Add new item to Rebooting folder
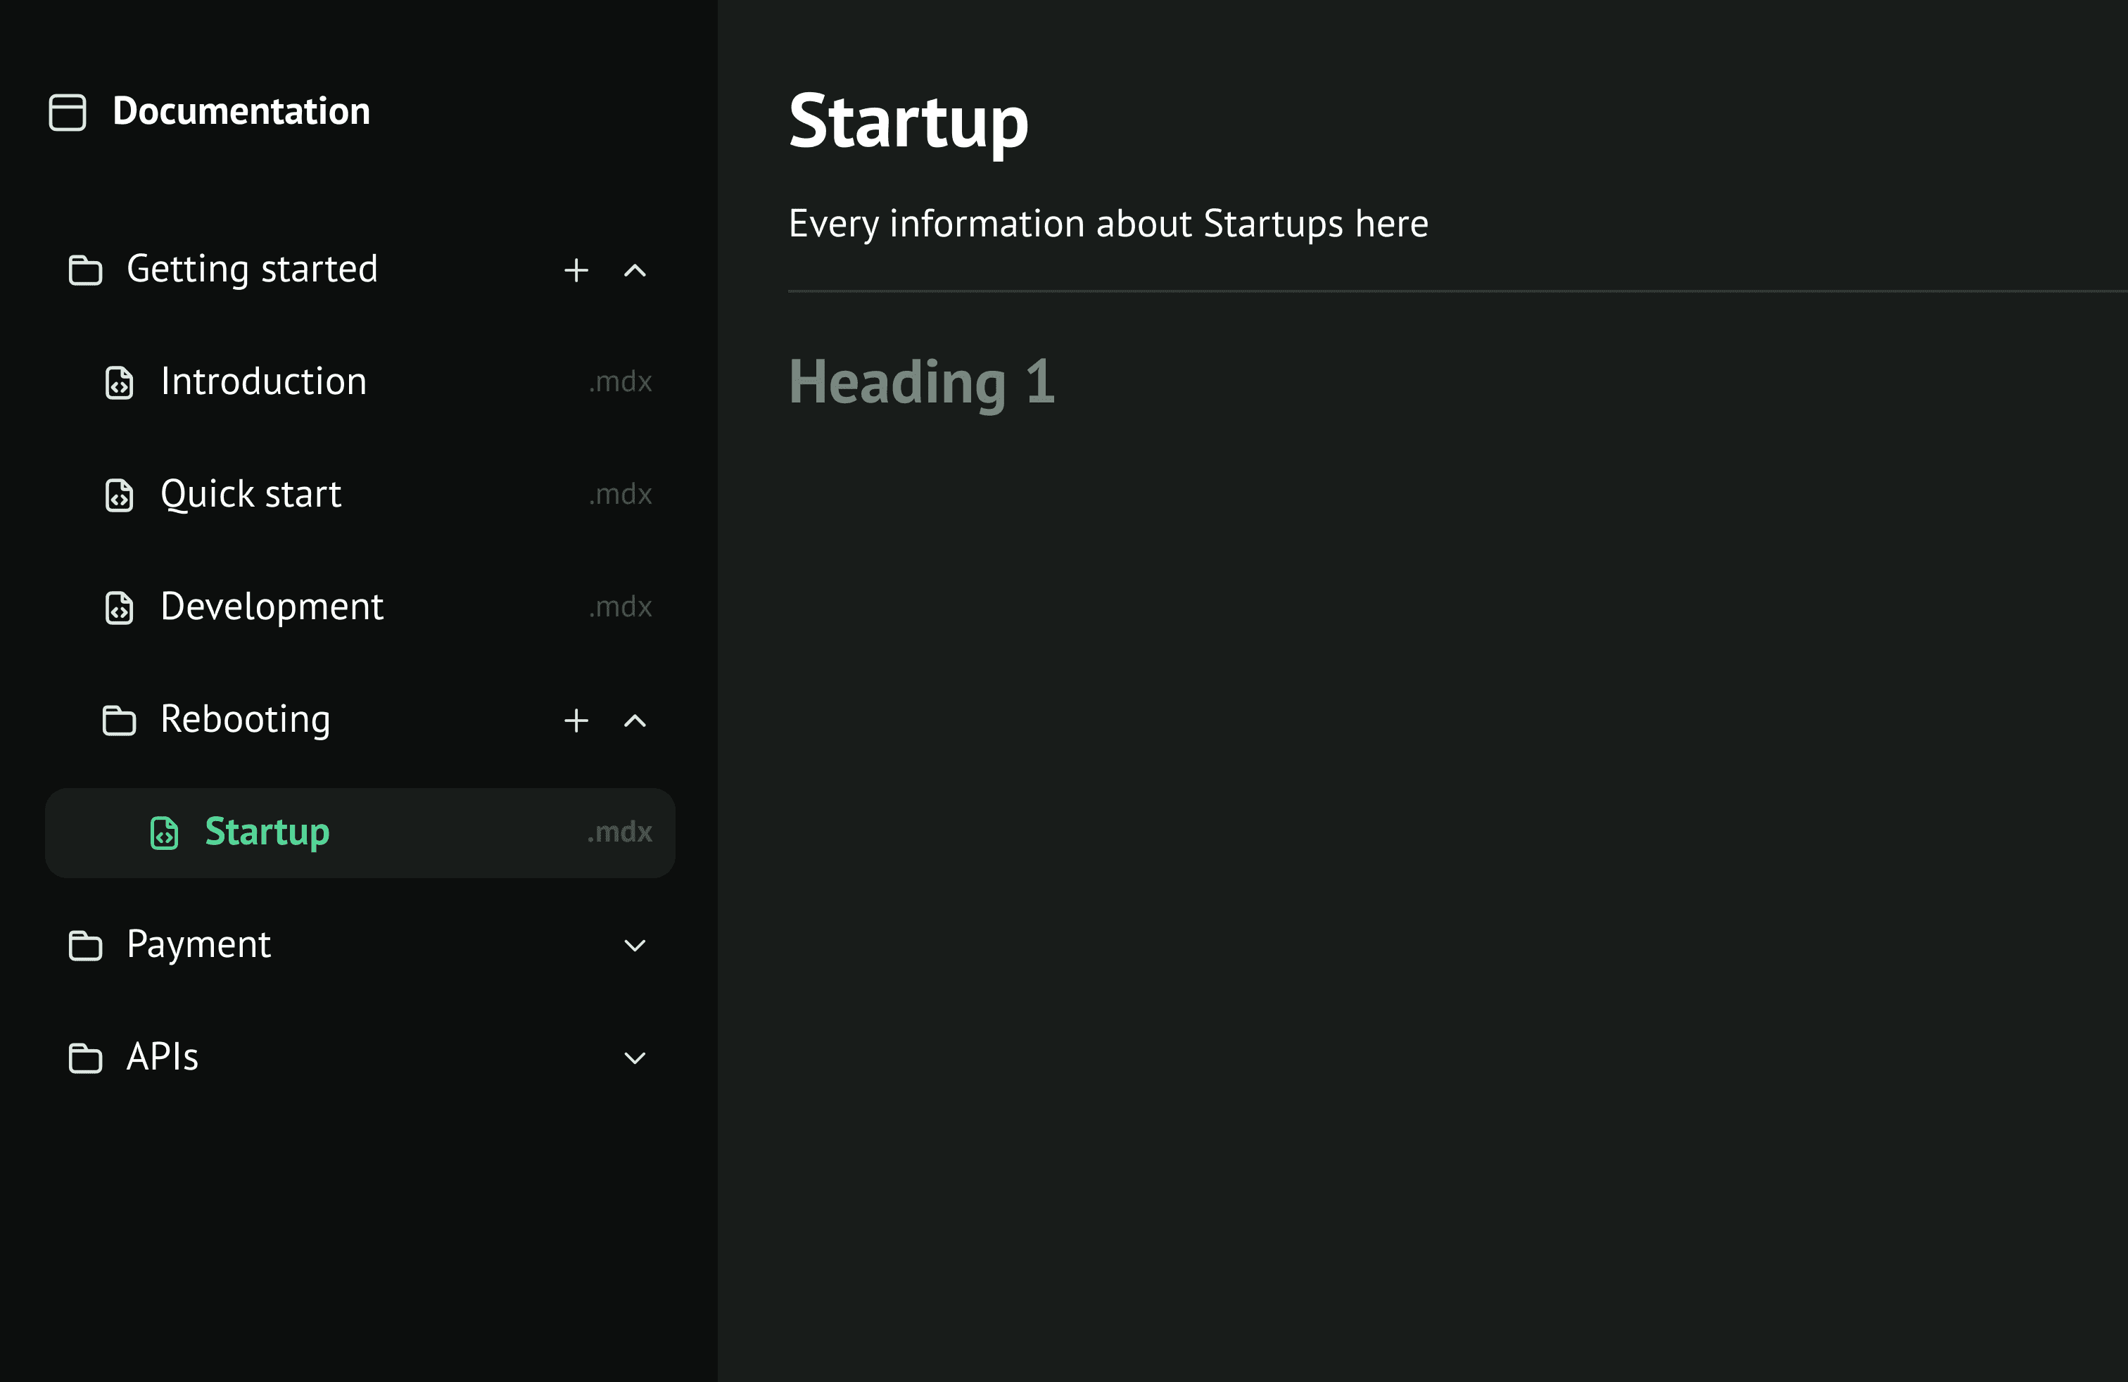 [x=577, y=721]
